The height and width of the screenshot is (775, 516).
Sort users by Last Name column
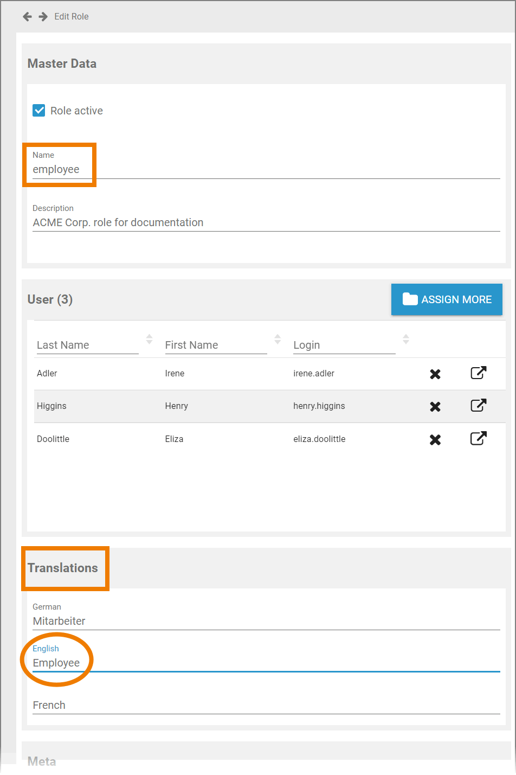tap(150, 340)
